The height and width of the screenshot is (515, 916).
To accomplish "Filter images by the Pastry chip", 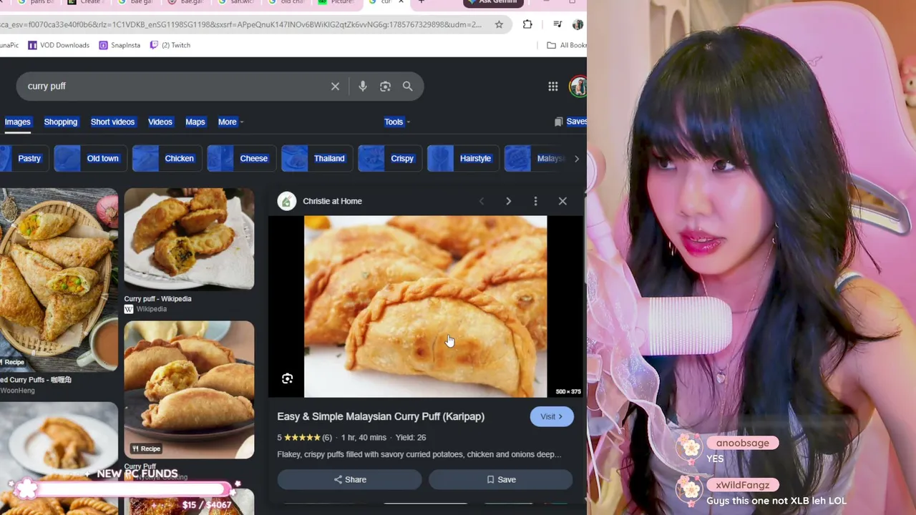I will (x=24, y=159).
